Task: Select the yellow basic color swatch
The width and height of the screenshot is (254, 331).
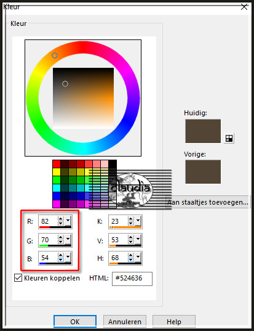Action: [57, 172]
